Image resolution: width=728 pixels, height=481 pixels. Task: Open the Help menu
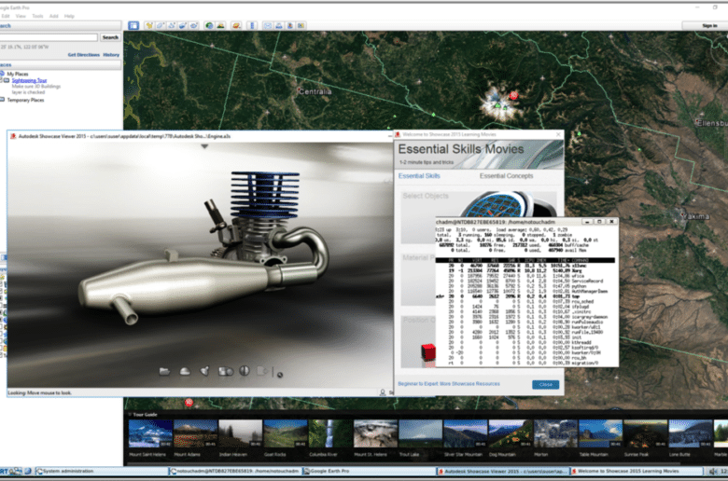point(69,16)
